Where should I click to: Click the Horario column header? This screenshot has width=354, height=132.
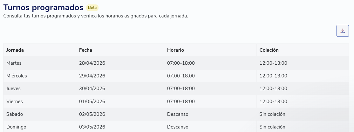[175, 50]
